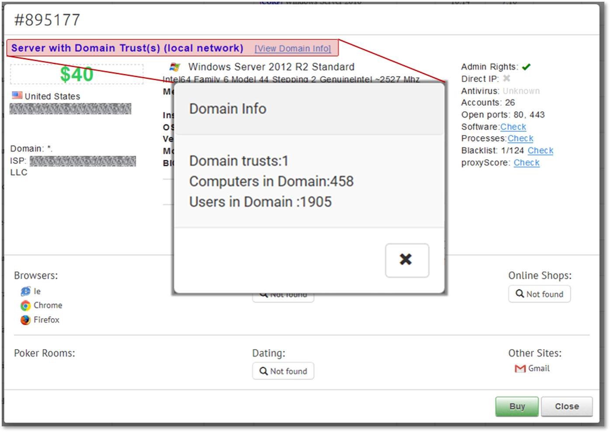The width and height of the screenshot is (610, 432).
Task: Check the Processes link
Action: click(x=520, y=138)
